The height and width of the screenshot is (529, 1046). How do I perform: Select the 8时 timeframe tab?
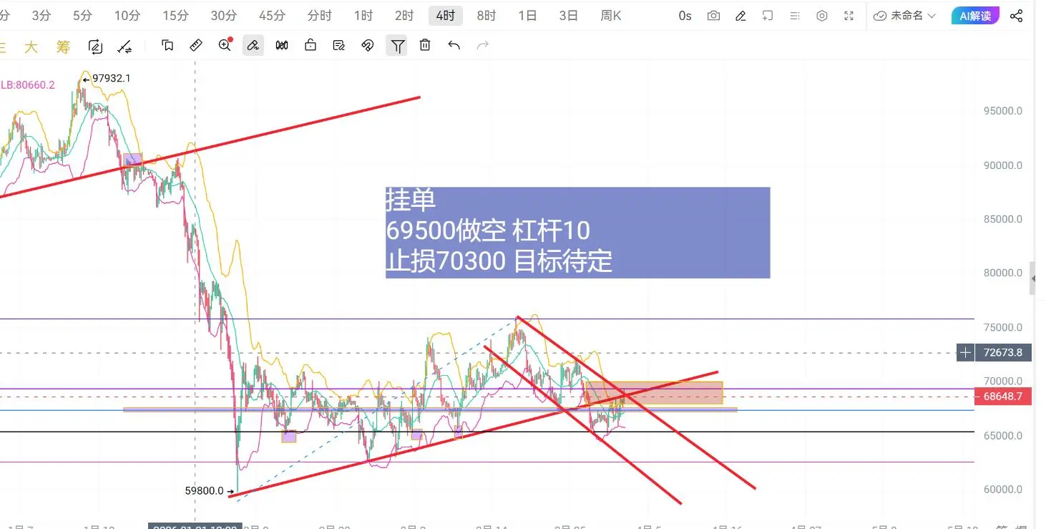[487, 16]
